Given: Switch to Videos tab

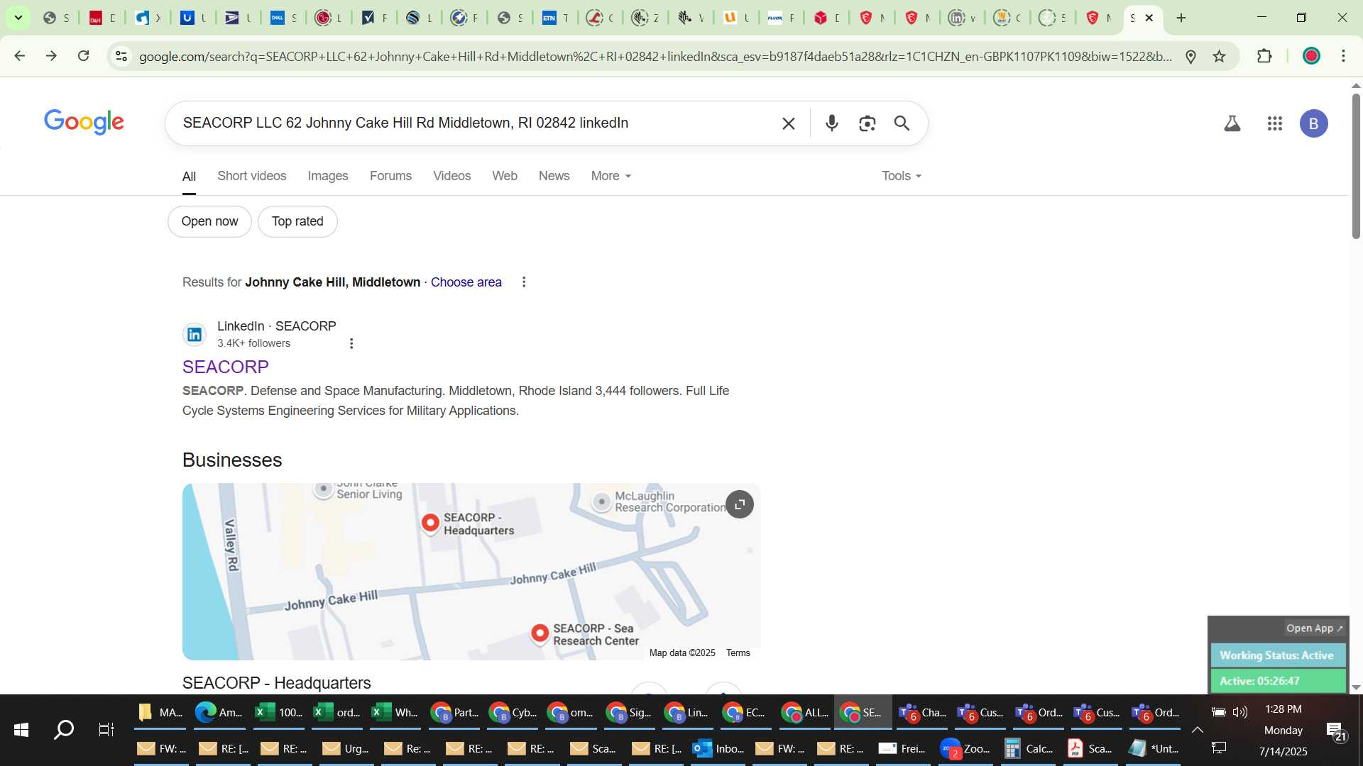Looking at the screenshot, I should [452, 176].
